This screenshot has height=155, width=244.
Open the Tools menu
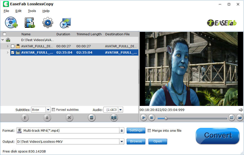[32, 11]
